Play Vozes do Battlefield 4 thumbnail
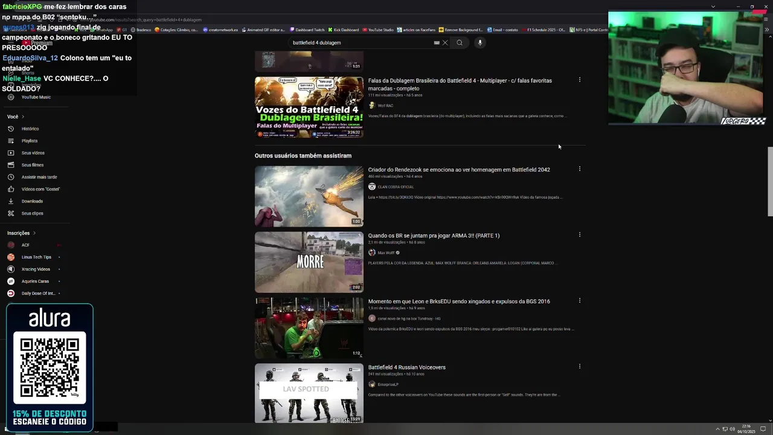Screen dimensions: 773x435 coord(309,107)
